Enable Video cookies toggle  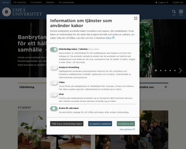click(54, 83)
